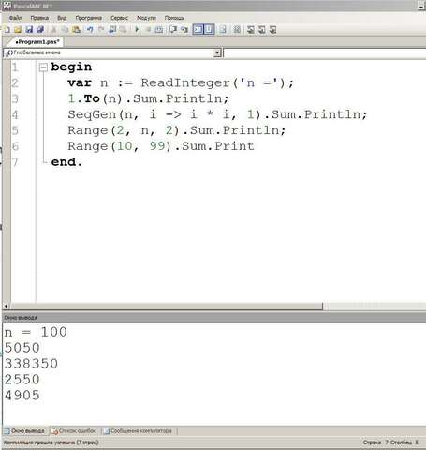Click the Open file folder icon

[18, 30]
